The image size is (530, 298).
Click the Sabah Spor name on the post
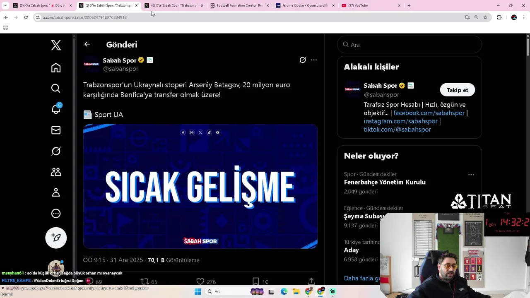pyautogui.click(x=119, y=60)
